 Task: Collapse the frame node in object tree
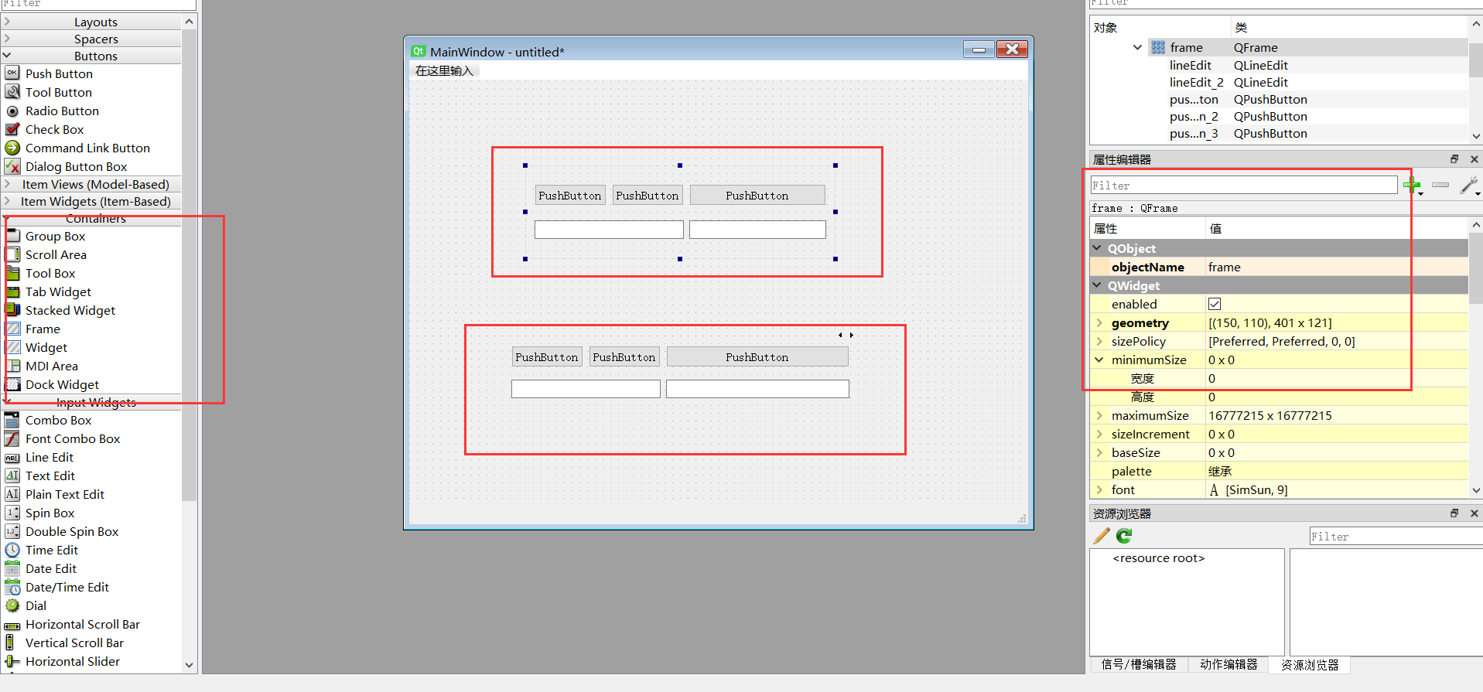(x=1137, y=47)
